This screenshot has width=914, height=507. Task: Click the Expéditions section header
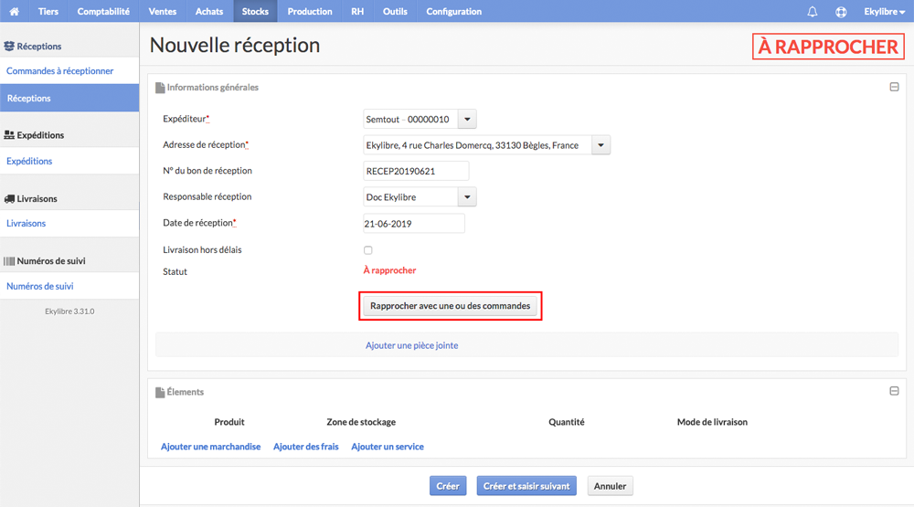[x=34, y=135]
